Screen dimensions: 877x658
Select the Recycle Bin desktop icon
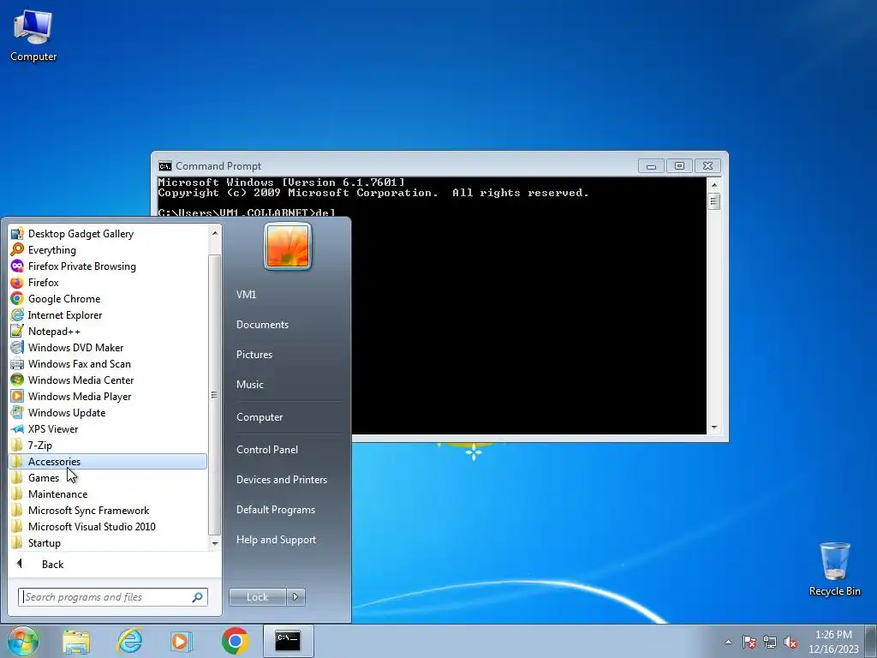click(834, 569)
